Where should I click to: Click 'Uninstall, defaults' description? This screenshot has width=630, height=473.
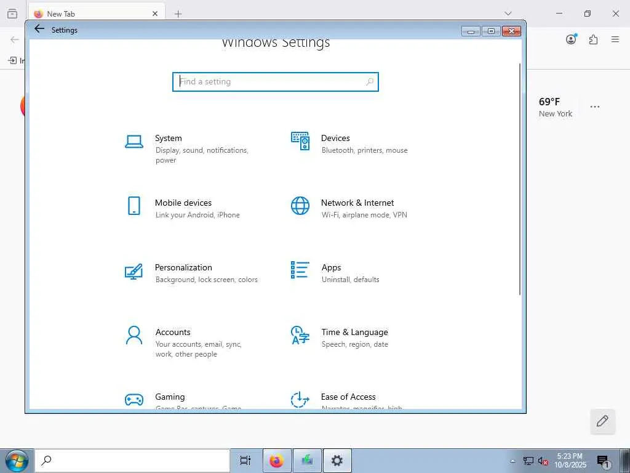pyautogui.click(x=350, y=280)
